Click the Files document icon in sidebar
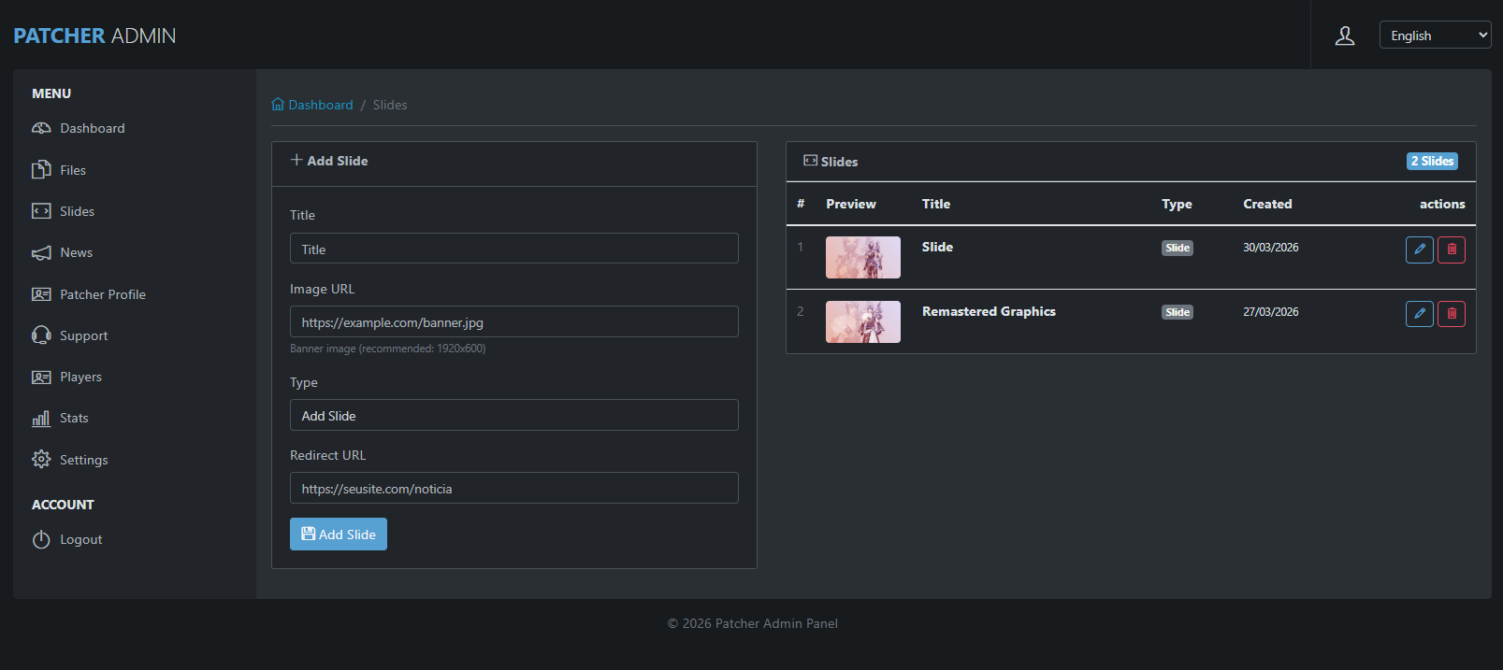 point(41,170)
